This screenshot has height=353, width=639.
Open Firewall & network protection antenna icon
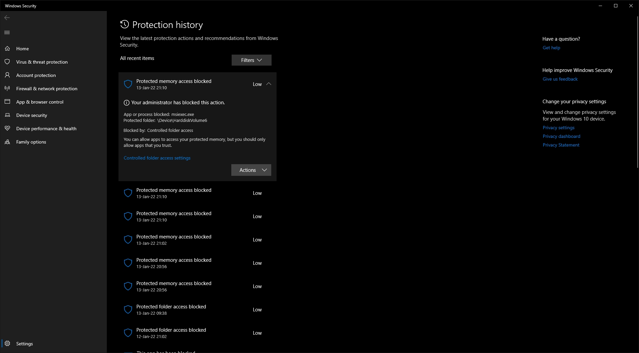coord(7,89)
